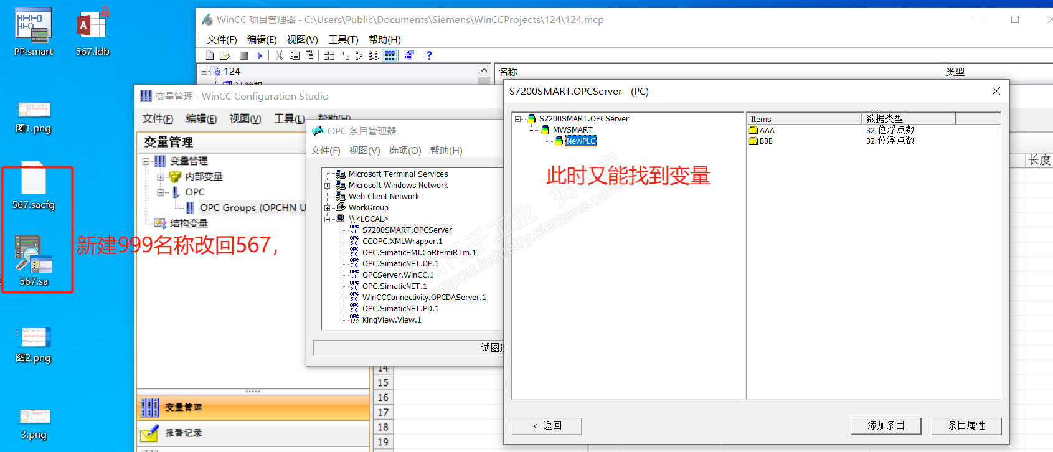Click the Deactivate runtime stop icon
Screen dimensions: 1053x452
[245, 55]
